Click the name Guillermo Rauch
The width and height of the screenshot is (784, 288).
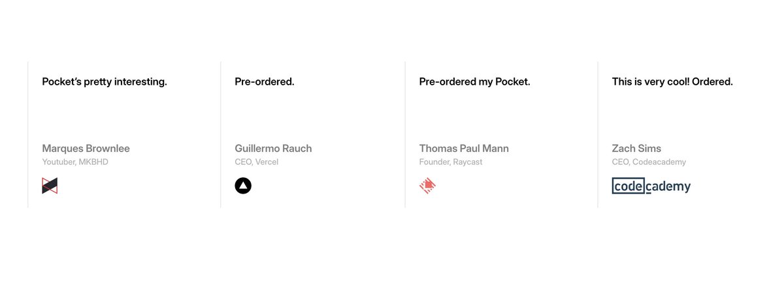click(273, 149)
